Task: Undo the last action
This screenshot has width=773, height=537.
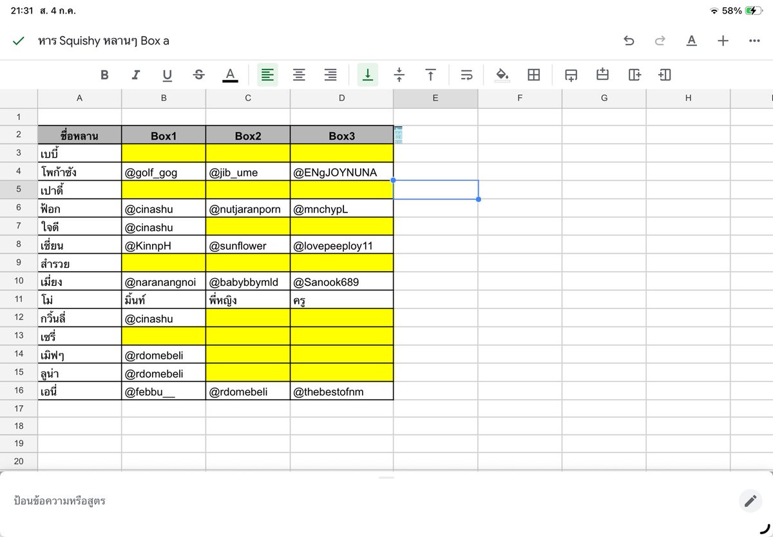Action: [629, 41]
